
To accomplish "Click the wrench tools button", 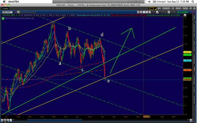I will click(159, 8).
